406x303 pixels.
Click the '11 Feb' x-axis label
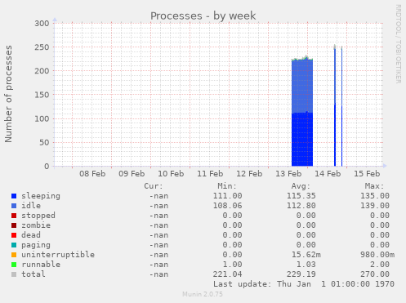(x=210, y=174)
